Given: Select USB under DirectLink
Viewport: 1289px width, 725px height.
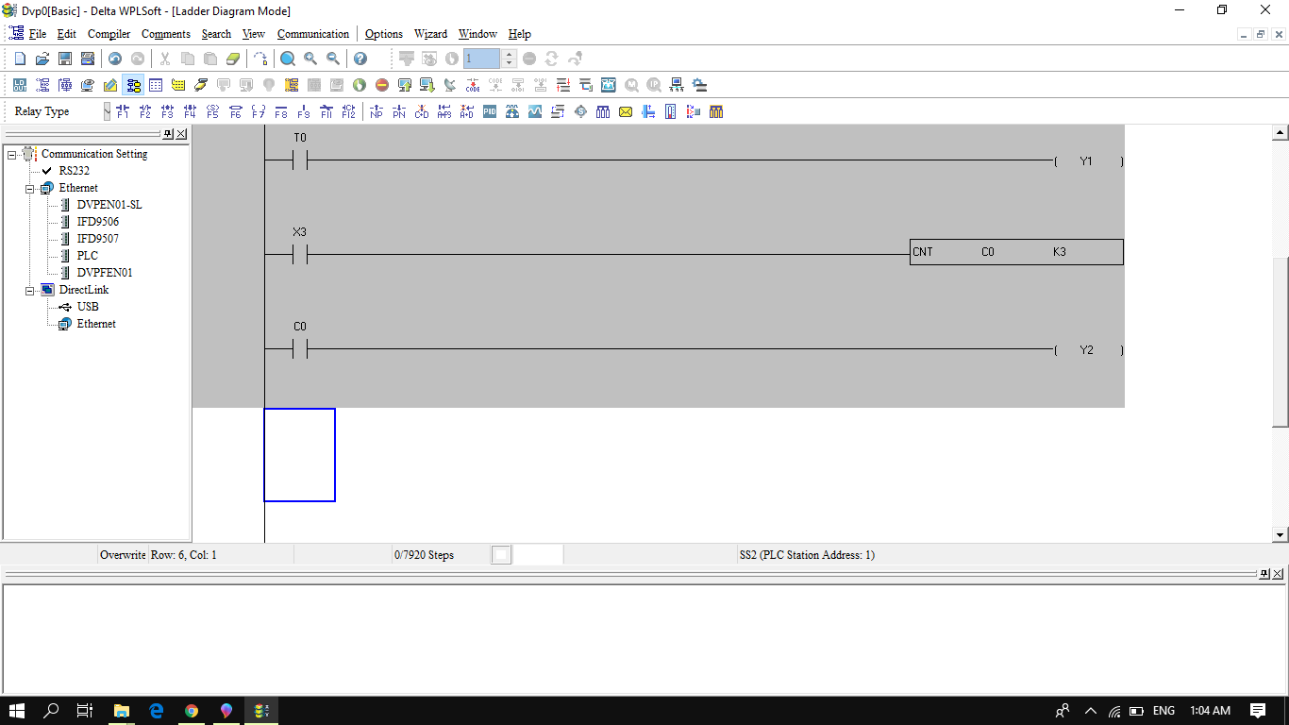Looking at the screenshot, I should (x=88, y=307).
